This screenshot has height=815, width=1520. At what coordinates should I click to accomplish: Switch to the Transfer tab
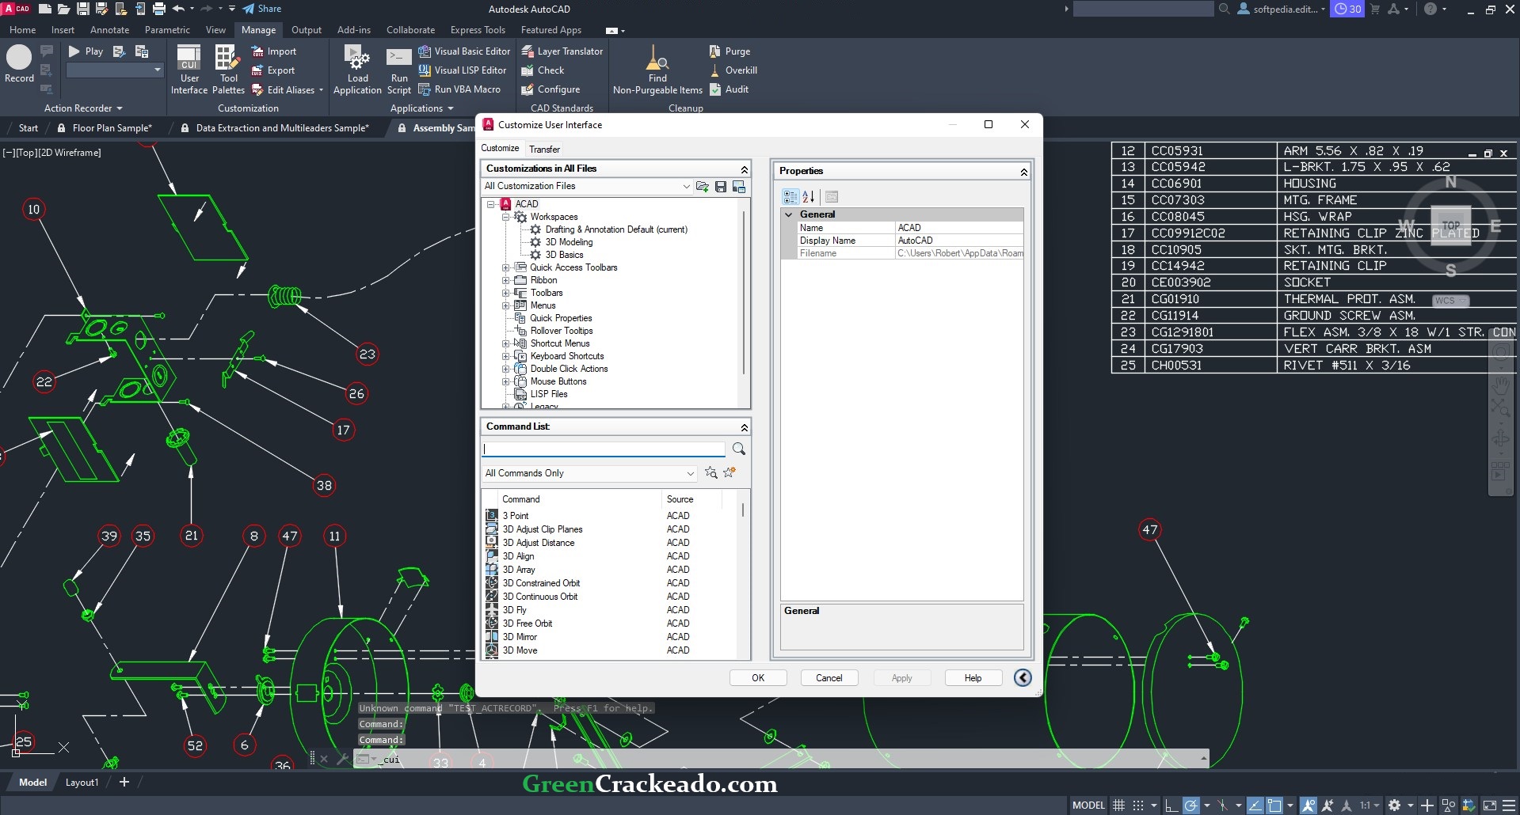click(544, 149)
